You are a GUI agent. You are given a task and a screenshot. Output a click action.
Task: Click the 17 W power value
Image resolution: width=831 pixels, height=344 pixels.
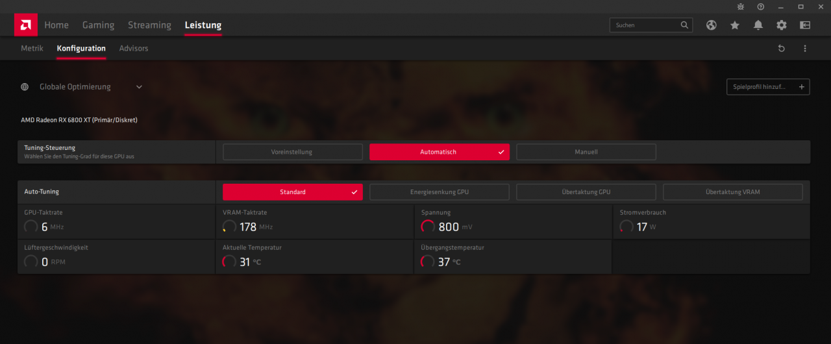pos(647,227)
